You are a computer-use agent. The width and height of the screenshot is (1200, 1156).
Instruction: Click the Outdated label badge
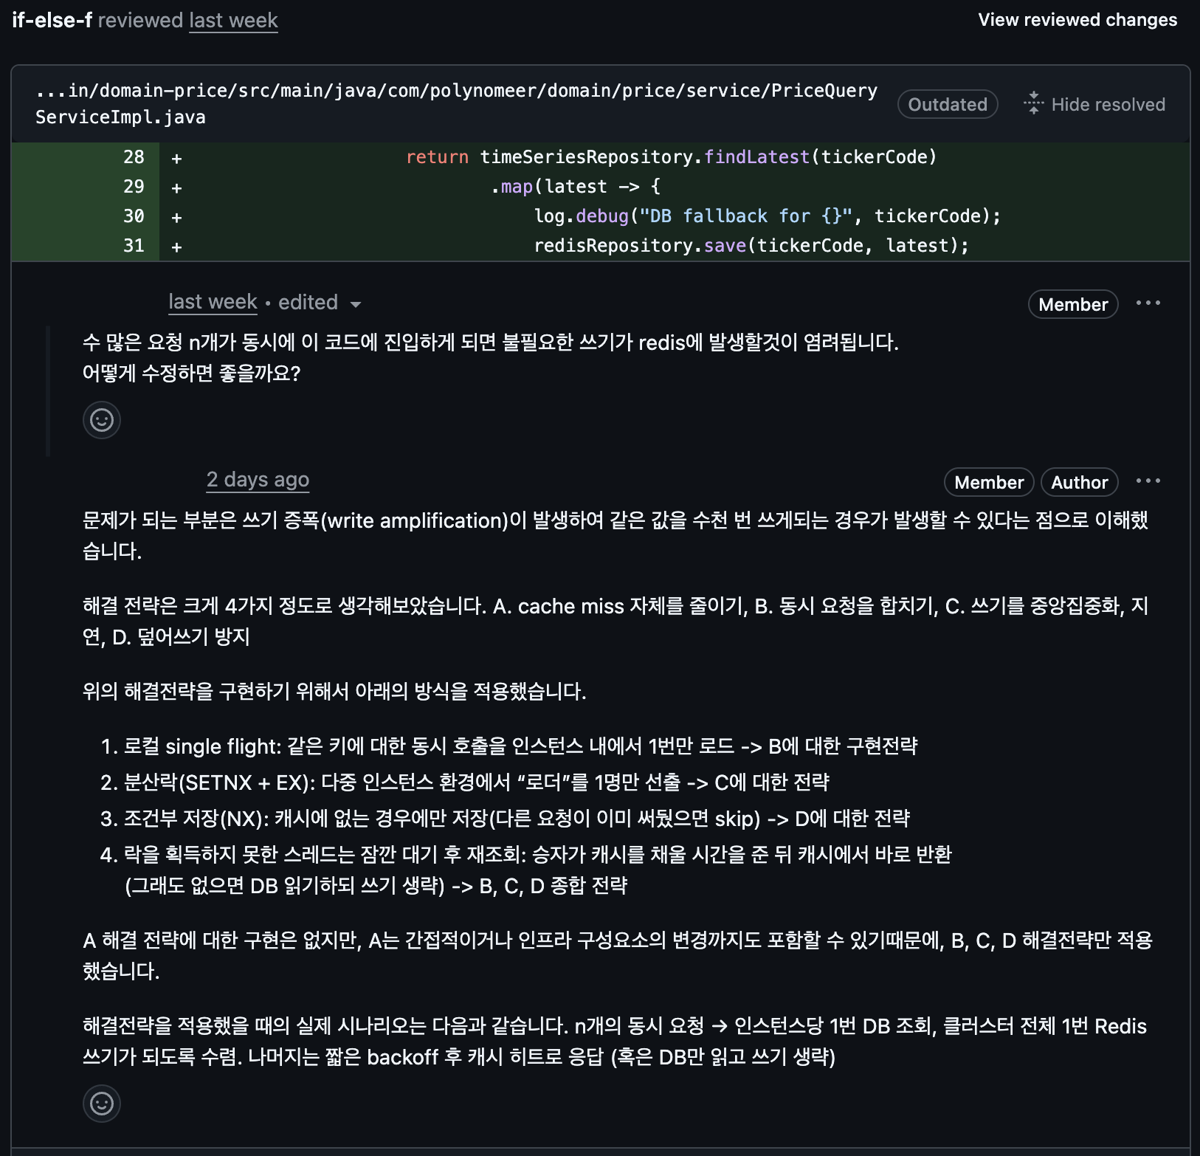(948, 104)
